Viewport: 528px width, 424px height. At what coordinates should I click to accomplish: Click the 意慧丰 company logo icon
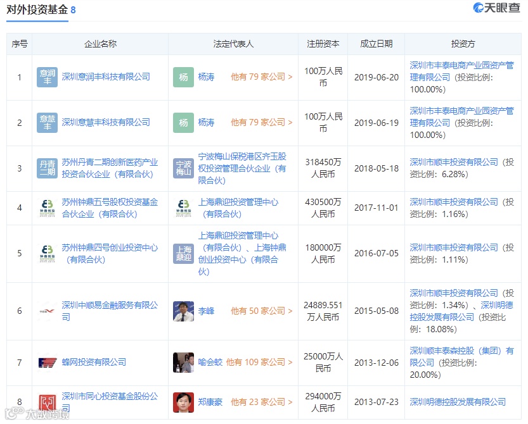(47, 123)
